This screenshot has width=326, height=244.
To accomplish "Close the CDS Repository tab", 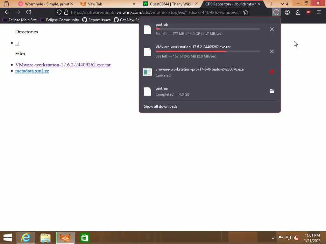I will [x=259, y=4].
